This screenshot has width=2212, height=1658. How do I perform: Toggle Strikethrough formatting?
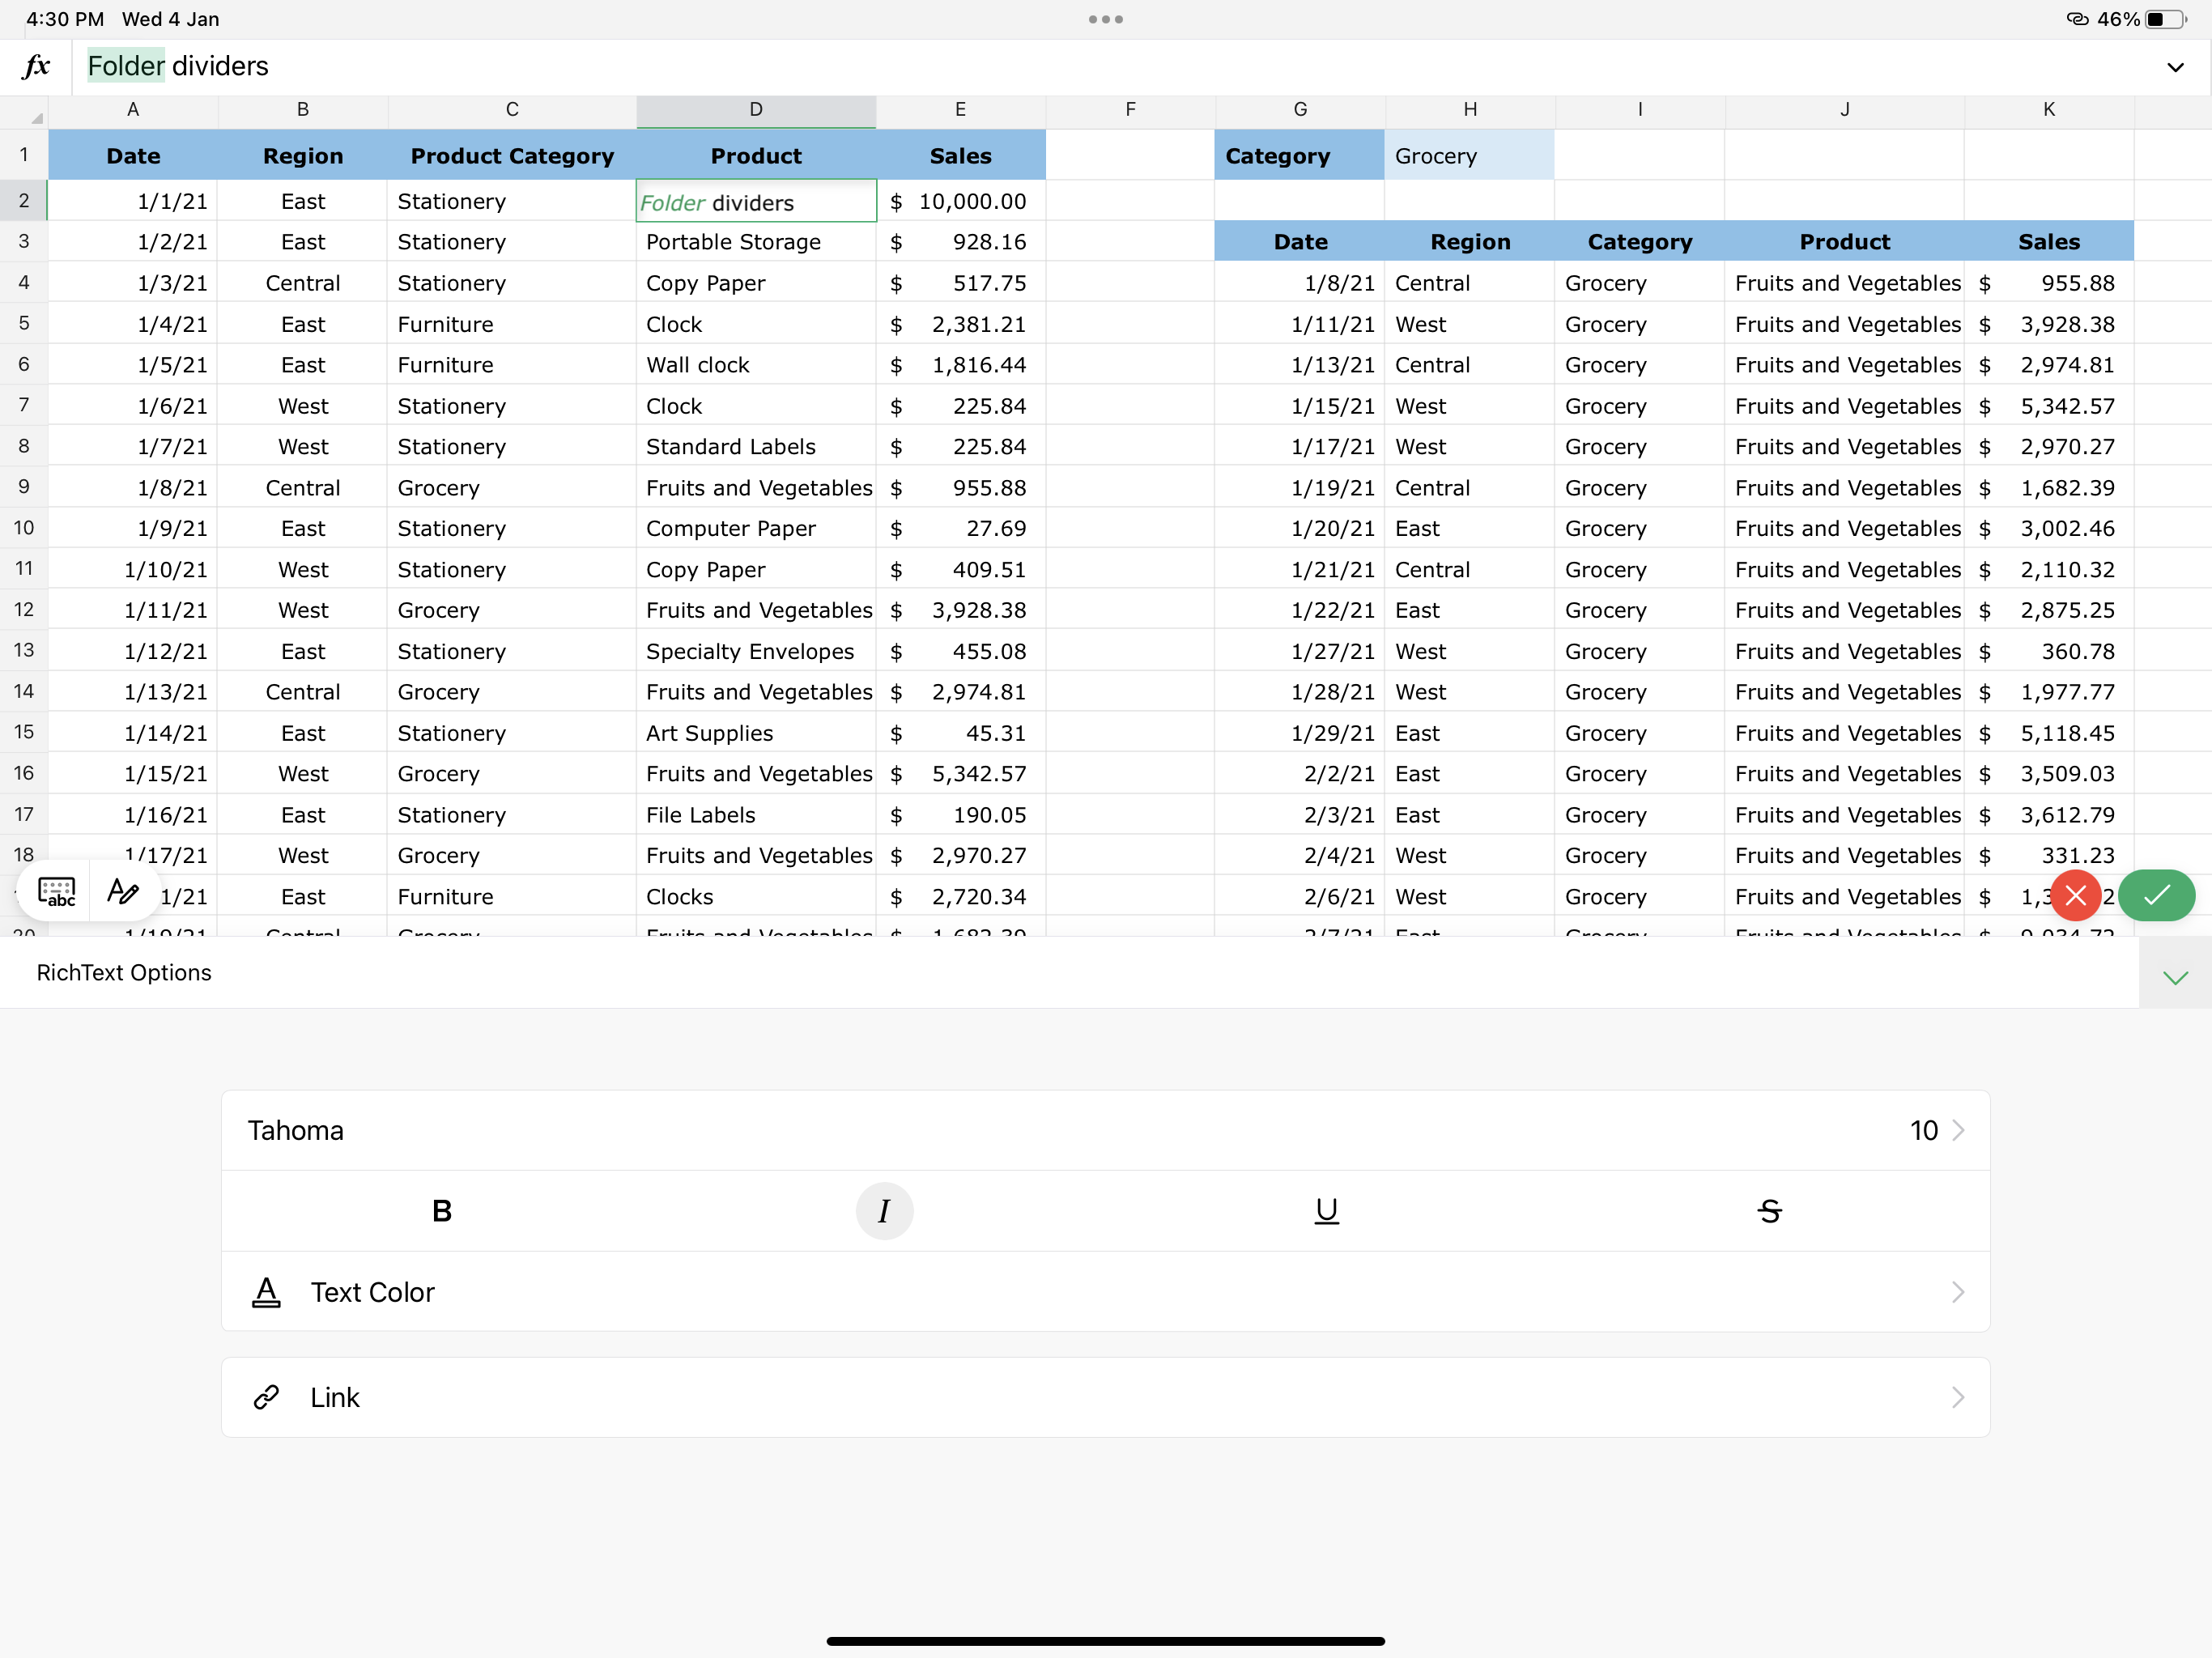coord(1769,1211)
